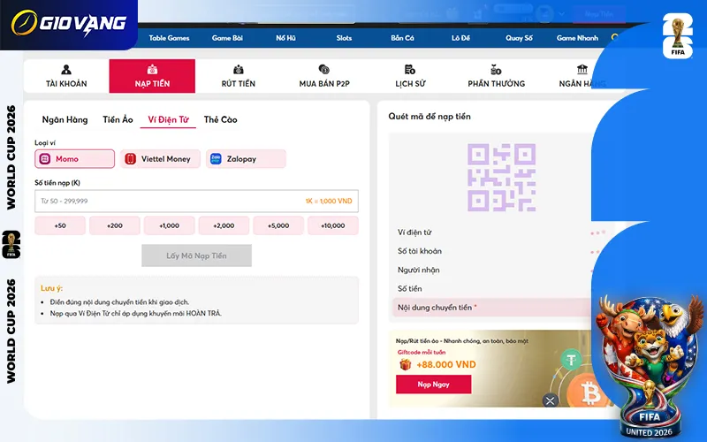Click the FIFA 26 trophy badge top right
707x442 pixels.
pyautogui.click(x=678, y=36)
